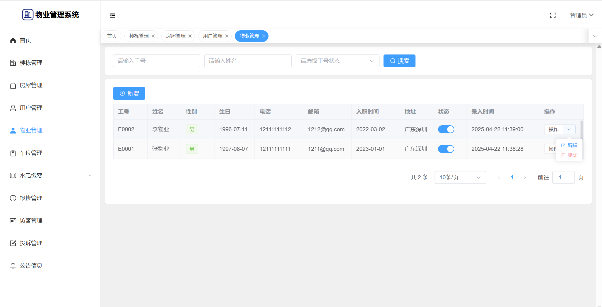602x307 pixels.
Task: Collapse sidebar with hamburger menu icon
Action: pyautogui.click(x=113, y=16)
